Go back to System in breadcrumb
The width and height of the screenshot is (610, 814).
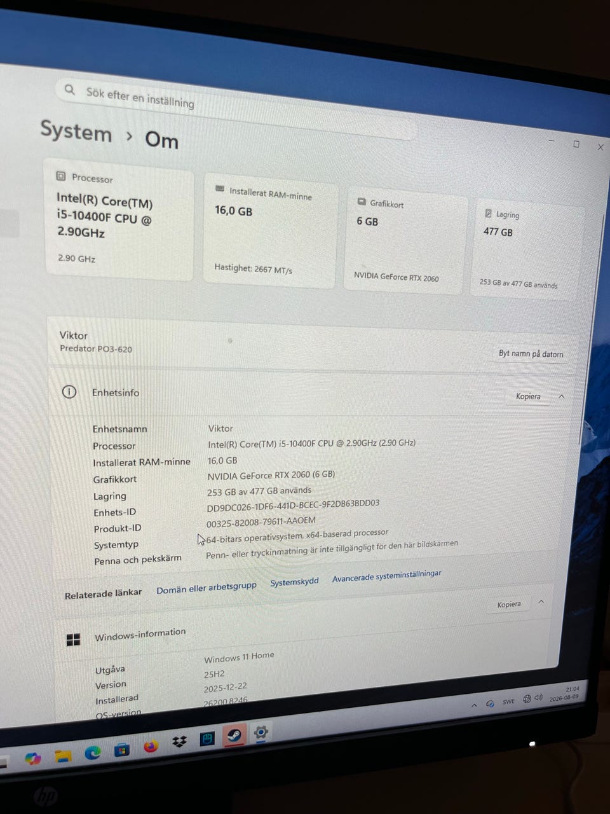(x=76, y=131)
